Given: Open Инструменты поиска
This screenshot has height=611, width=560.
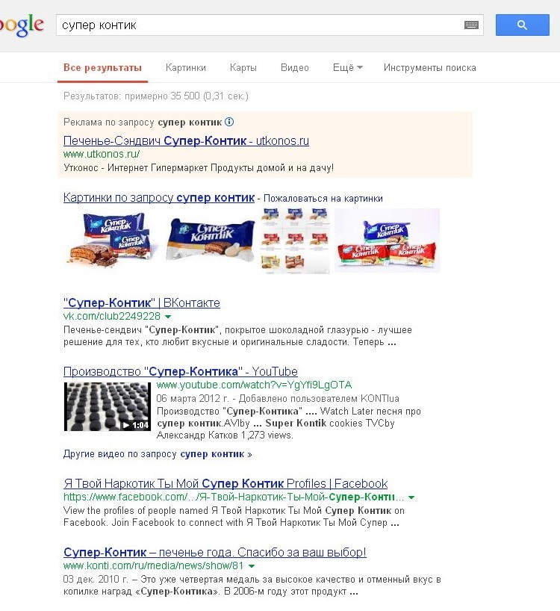Looking at the screenshot, I should [x=429, y=67].
